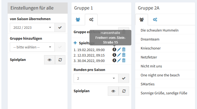The image size is (197, 109).
Task: Click the checkmark next to Gruppe hinzufügen
Action: tap(60, 47)
